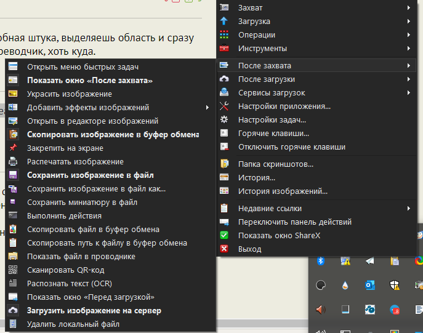Click the red X icon beside «Выход»
The width and height of the screenshot is (423, 333).
[225, 249]
